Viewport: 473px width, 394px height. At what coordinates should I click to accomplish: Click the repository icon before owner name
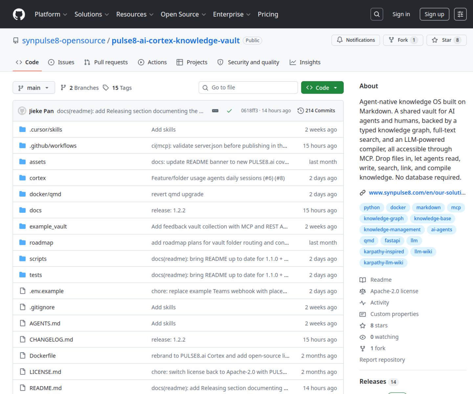pos(16,40)
